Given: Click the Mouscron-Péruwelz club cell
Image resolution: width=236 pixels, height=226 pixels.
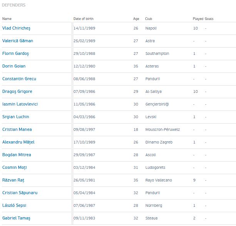Looking at the screenshot, I should tap(162, 129).
